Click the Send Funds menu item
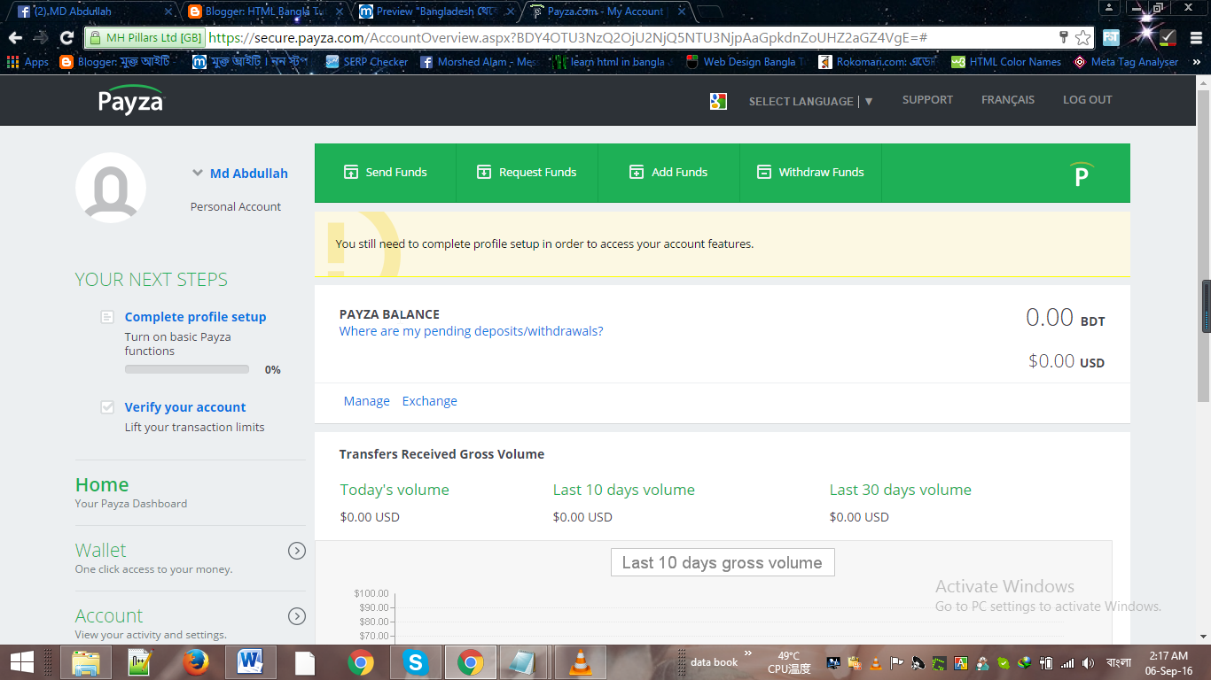Screen dimensions: 1211x680 coord(386,173)
